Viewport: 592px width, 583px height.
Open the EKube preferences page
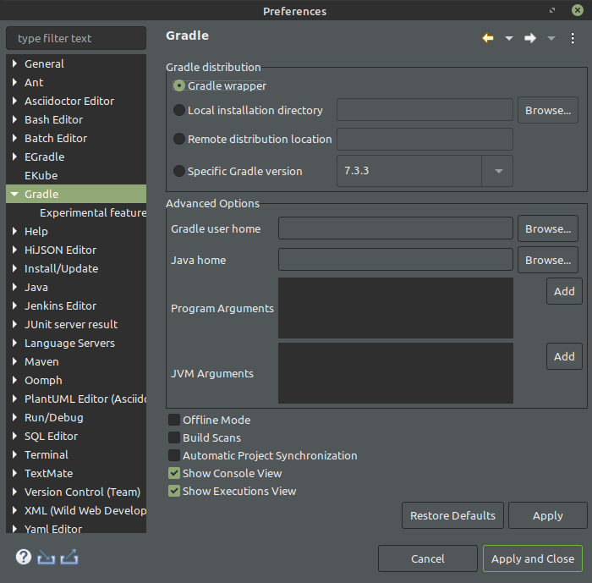tap(41, 176)
